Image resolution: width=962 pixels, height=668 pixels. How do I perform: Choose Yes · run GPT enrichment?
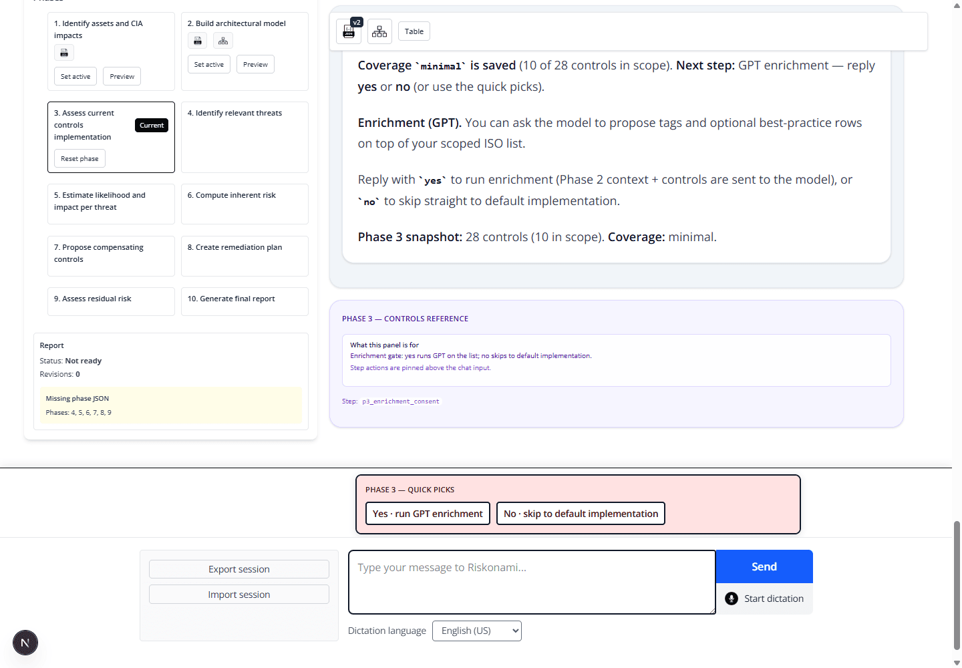[428, 514]
